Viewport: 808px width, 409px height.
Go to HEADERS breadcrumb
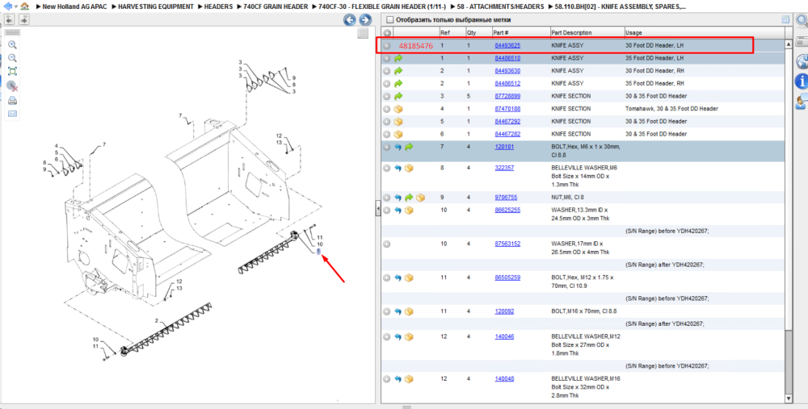[218, 6]
